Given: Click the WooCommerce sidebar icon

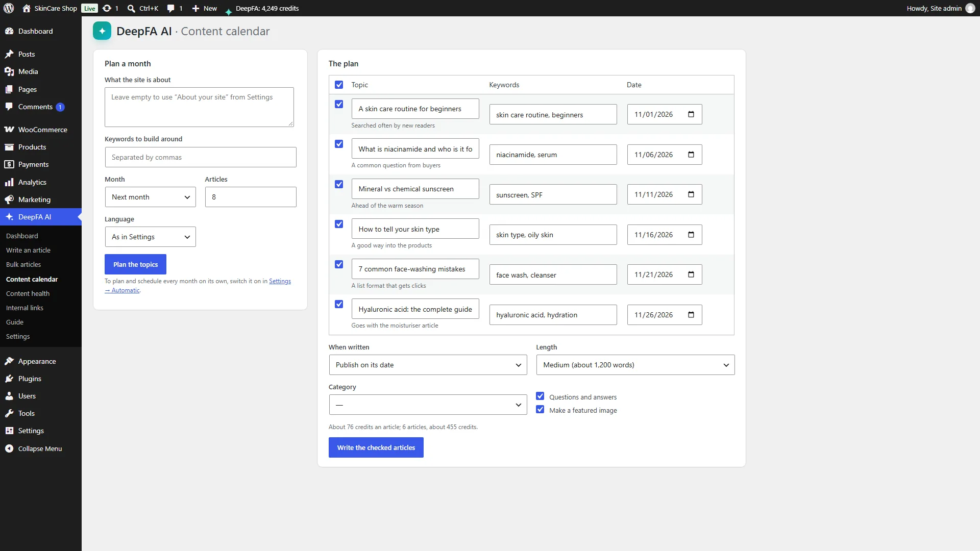Looking at the screenshot, I should [x=9, y=130].
